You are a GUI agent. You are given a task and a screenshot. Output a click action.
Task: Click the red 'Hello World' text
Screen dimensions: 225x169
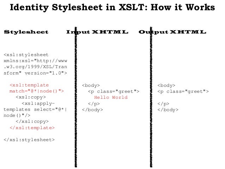click(x=111, y=97)
